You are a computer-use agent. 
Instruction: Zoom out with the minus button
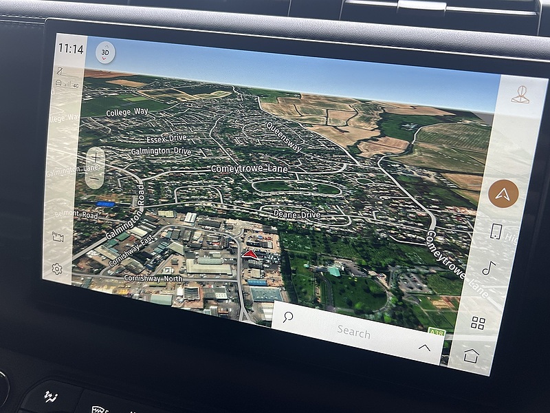94,178
